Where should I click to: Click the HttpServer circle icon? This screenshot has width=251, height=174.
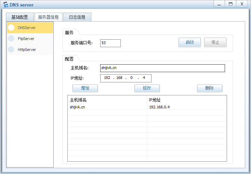[x=11, y=50]
